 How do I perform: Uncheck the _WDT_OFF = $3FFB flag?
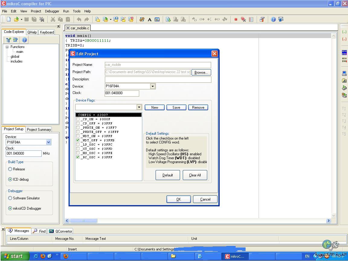[x=78, y=140]
